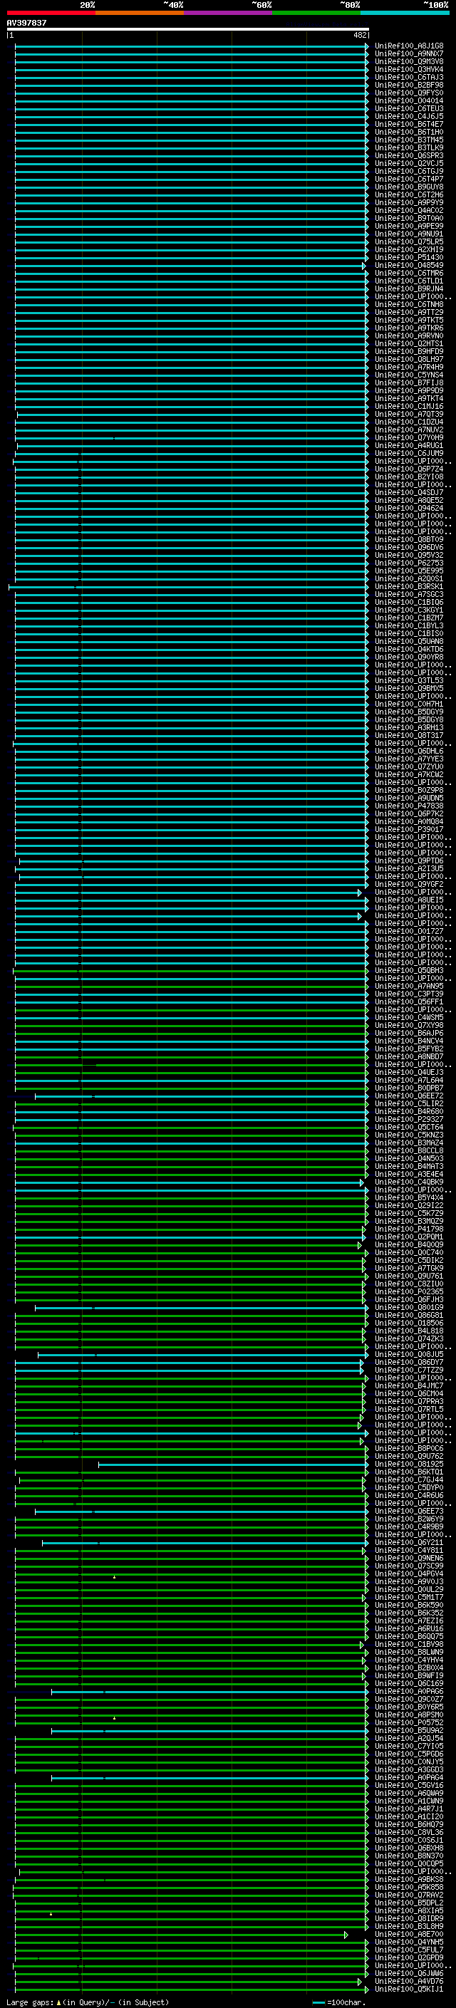The image size is (456, 2008).
Task: Select the UniRef100_A6QWA9 label
Action: point(409,1794)
